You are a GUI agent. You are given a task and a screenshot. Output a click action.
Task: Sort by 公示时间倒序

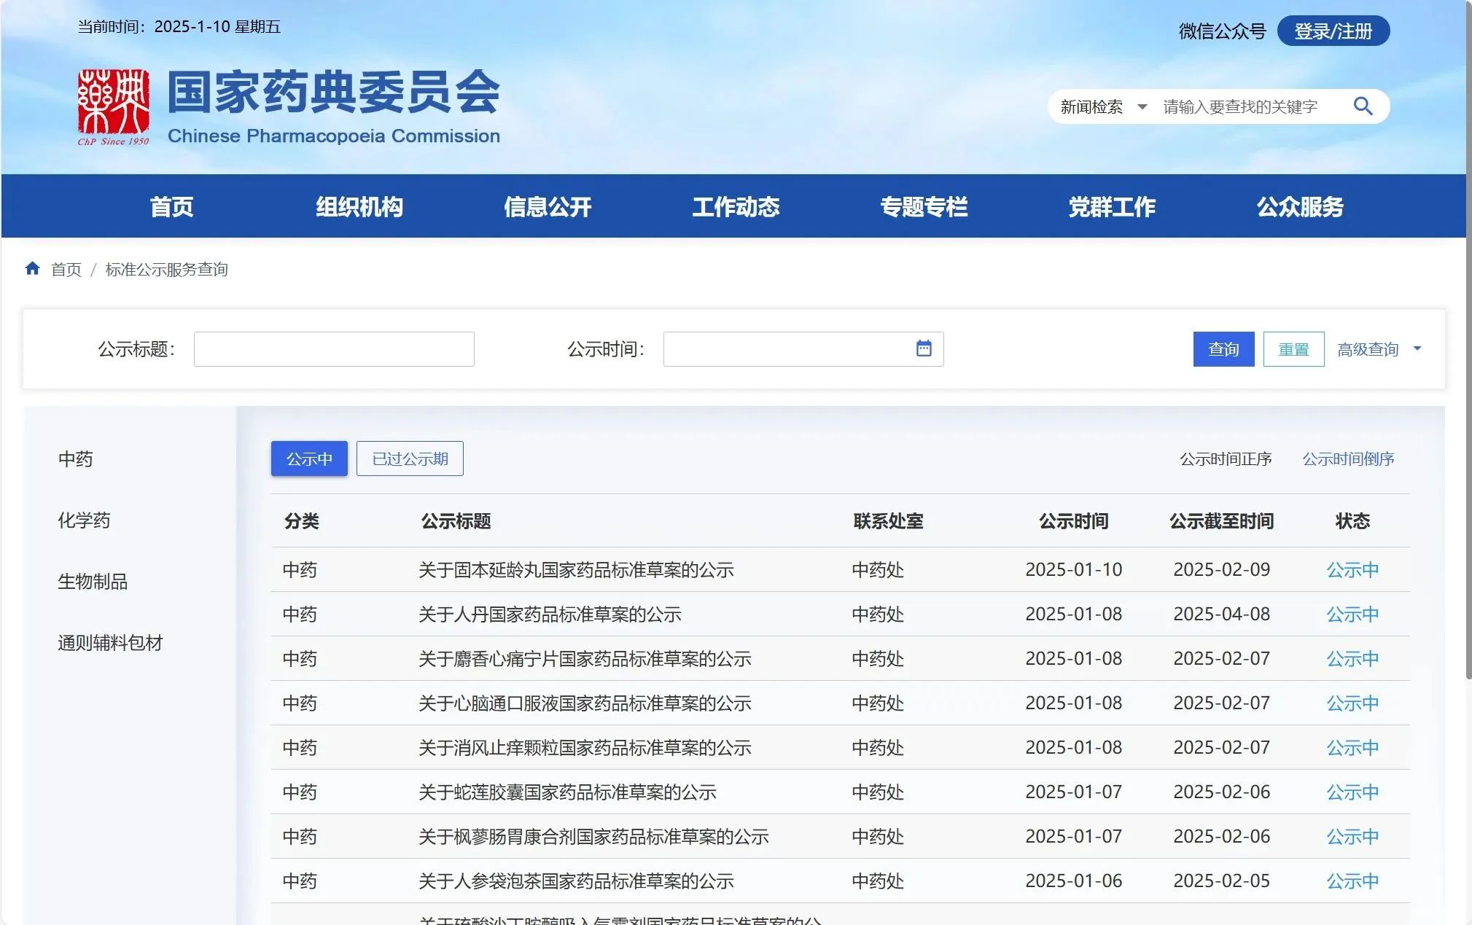(x=1347, y=459)
